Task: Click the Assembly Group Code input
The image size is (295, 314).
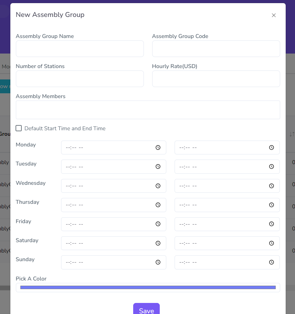Action: click(216, 49)
